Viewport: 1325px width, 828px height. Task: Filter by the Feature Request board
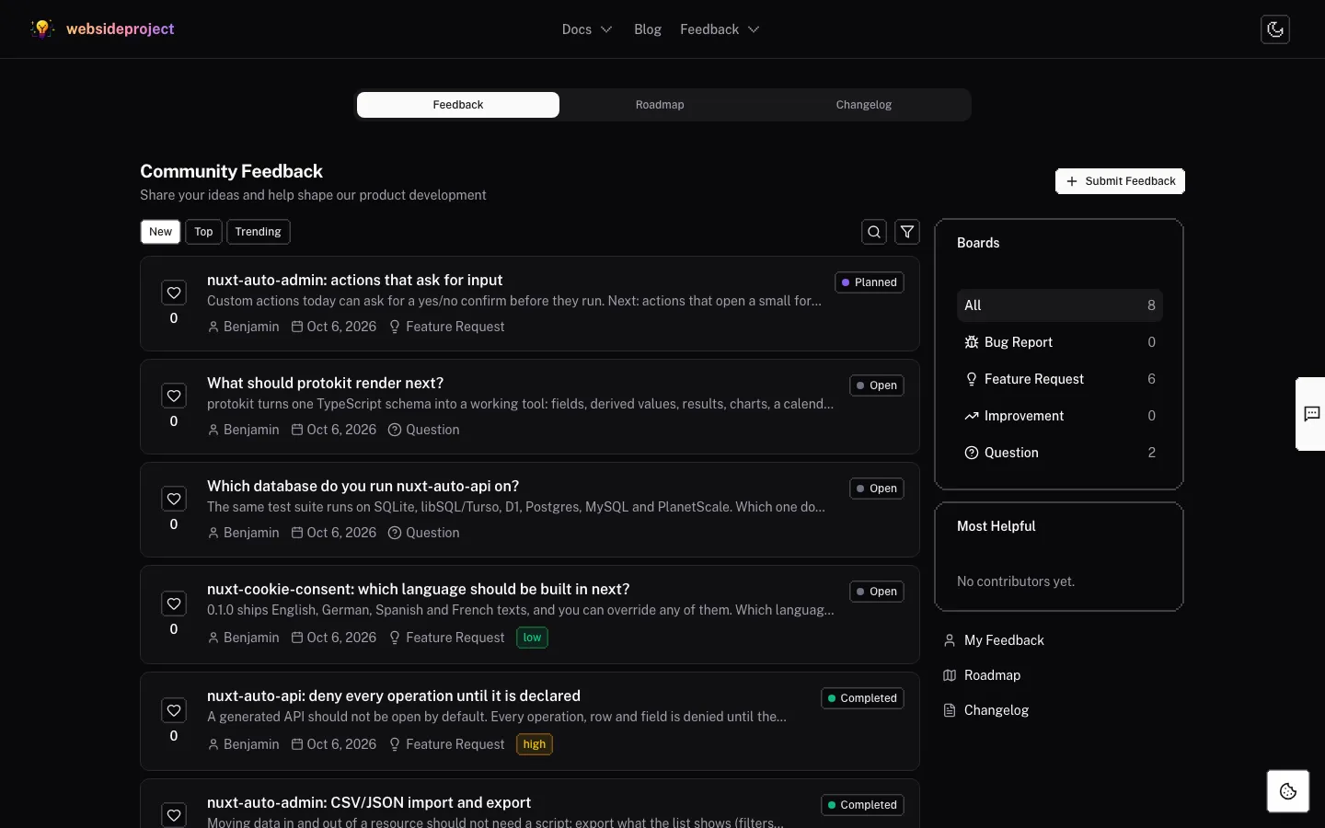(x=1060, y=379)
